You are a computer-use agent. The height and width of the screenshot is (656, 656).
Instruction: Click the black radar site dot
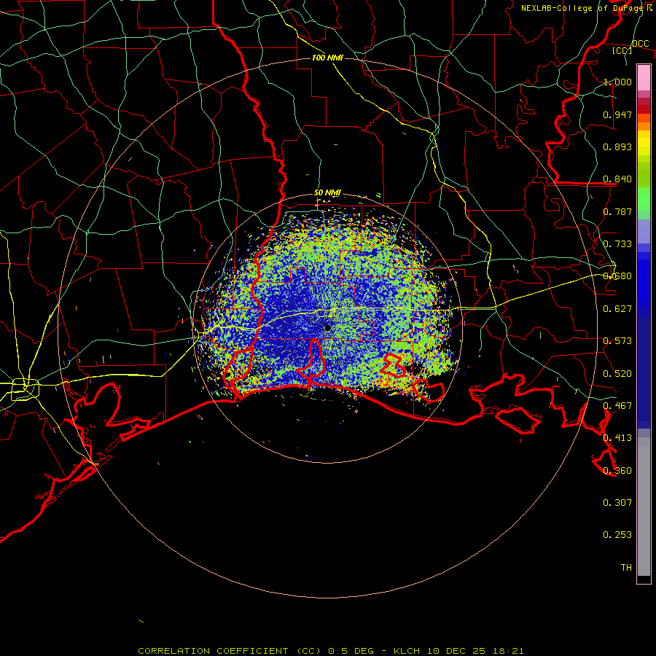click(x=327, y=327)
